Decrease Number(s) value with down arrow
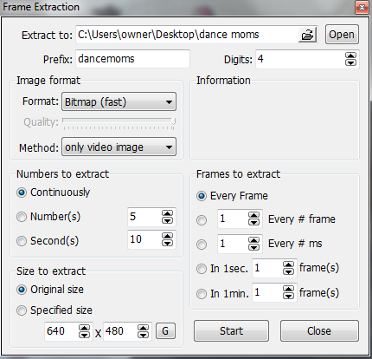This screenshot has height=359, width=372. (x=167, y=220)
